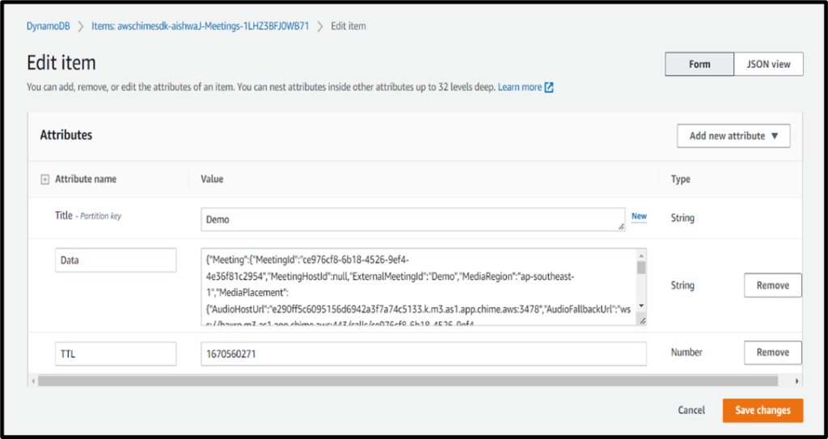This screenshot has height=439, width=828.
Task: Open the Add new attribute dropdown
Action: [x=733, y=136]
